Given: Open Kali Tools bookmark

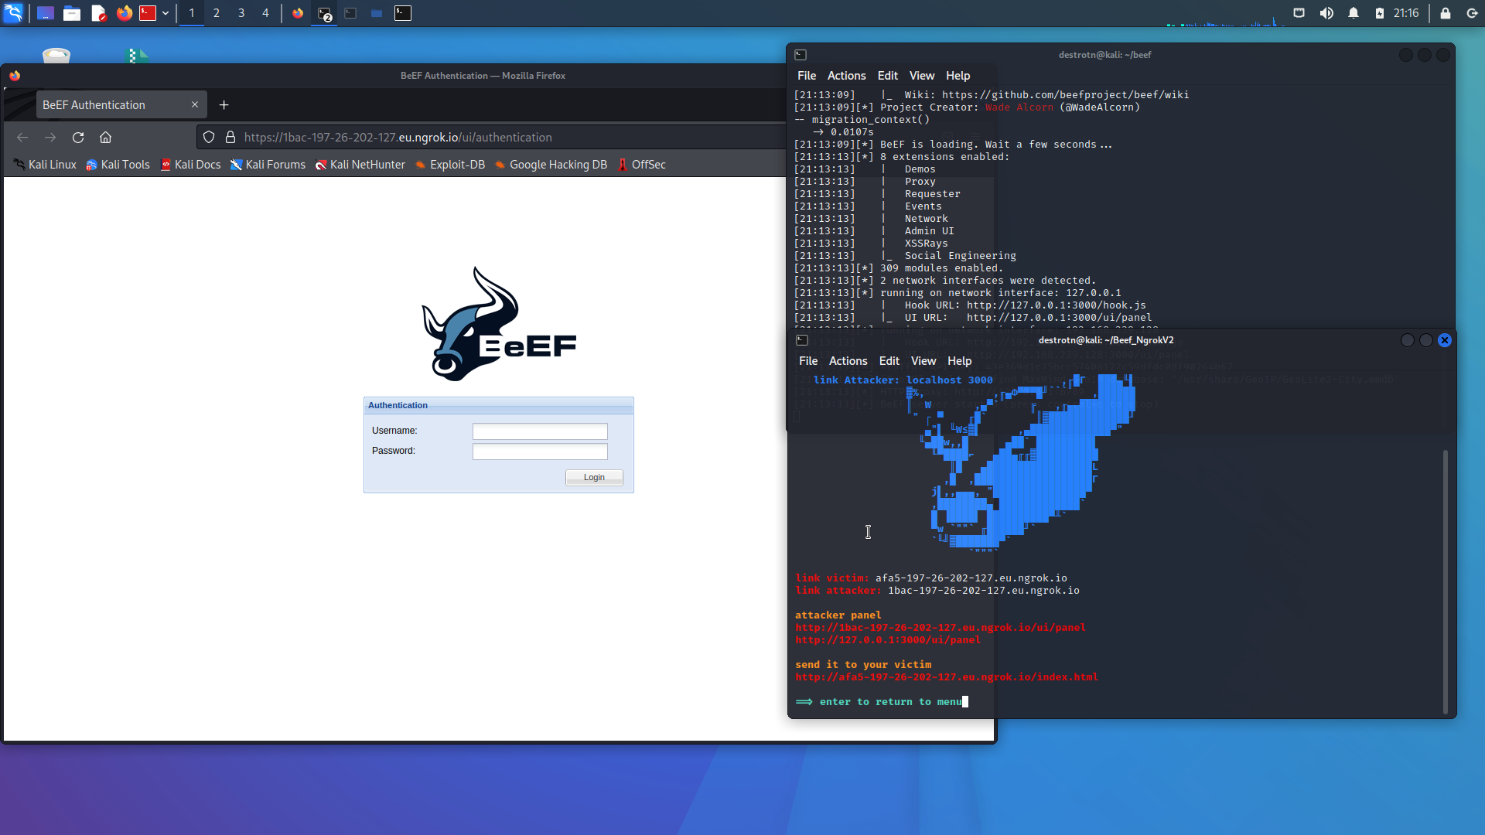Looking at the screenshot, I should [118, 165].
